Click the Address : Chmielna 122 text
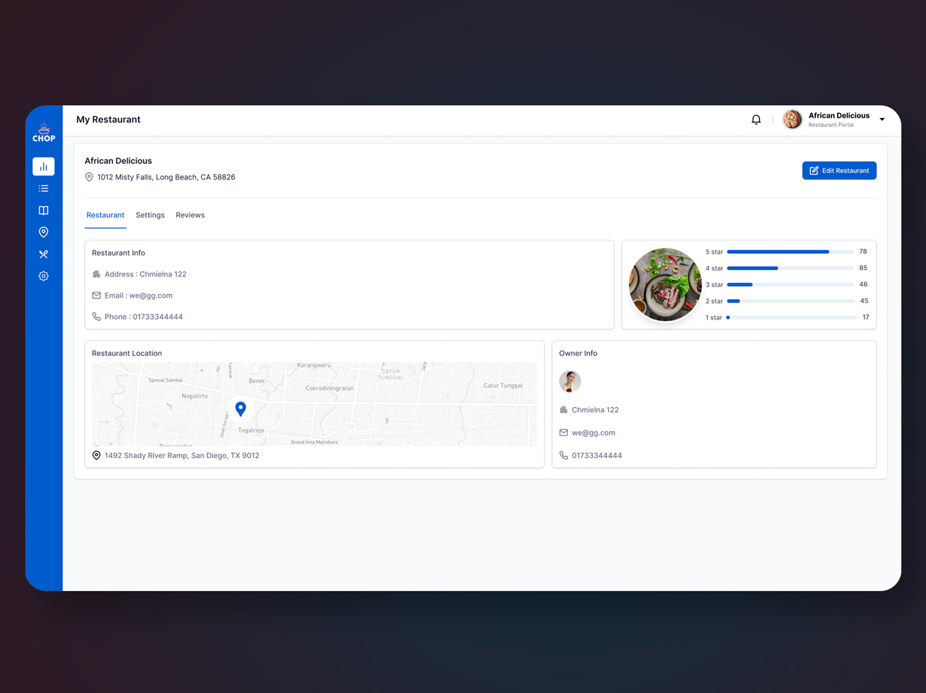Viewport: 926px width, 693px height. click(146, 274)
